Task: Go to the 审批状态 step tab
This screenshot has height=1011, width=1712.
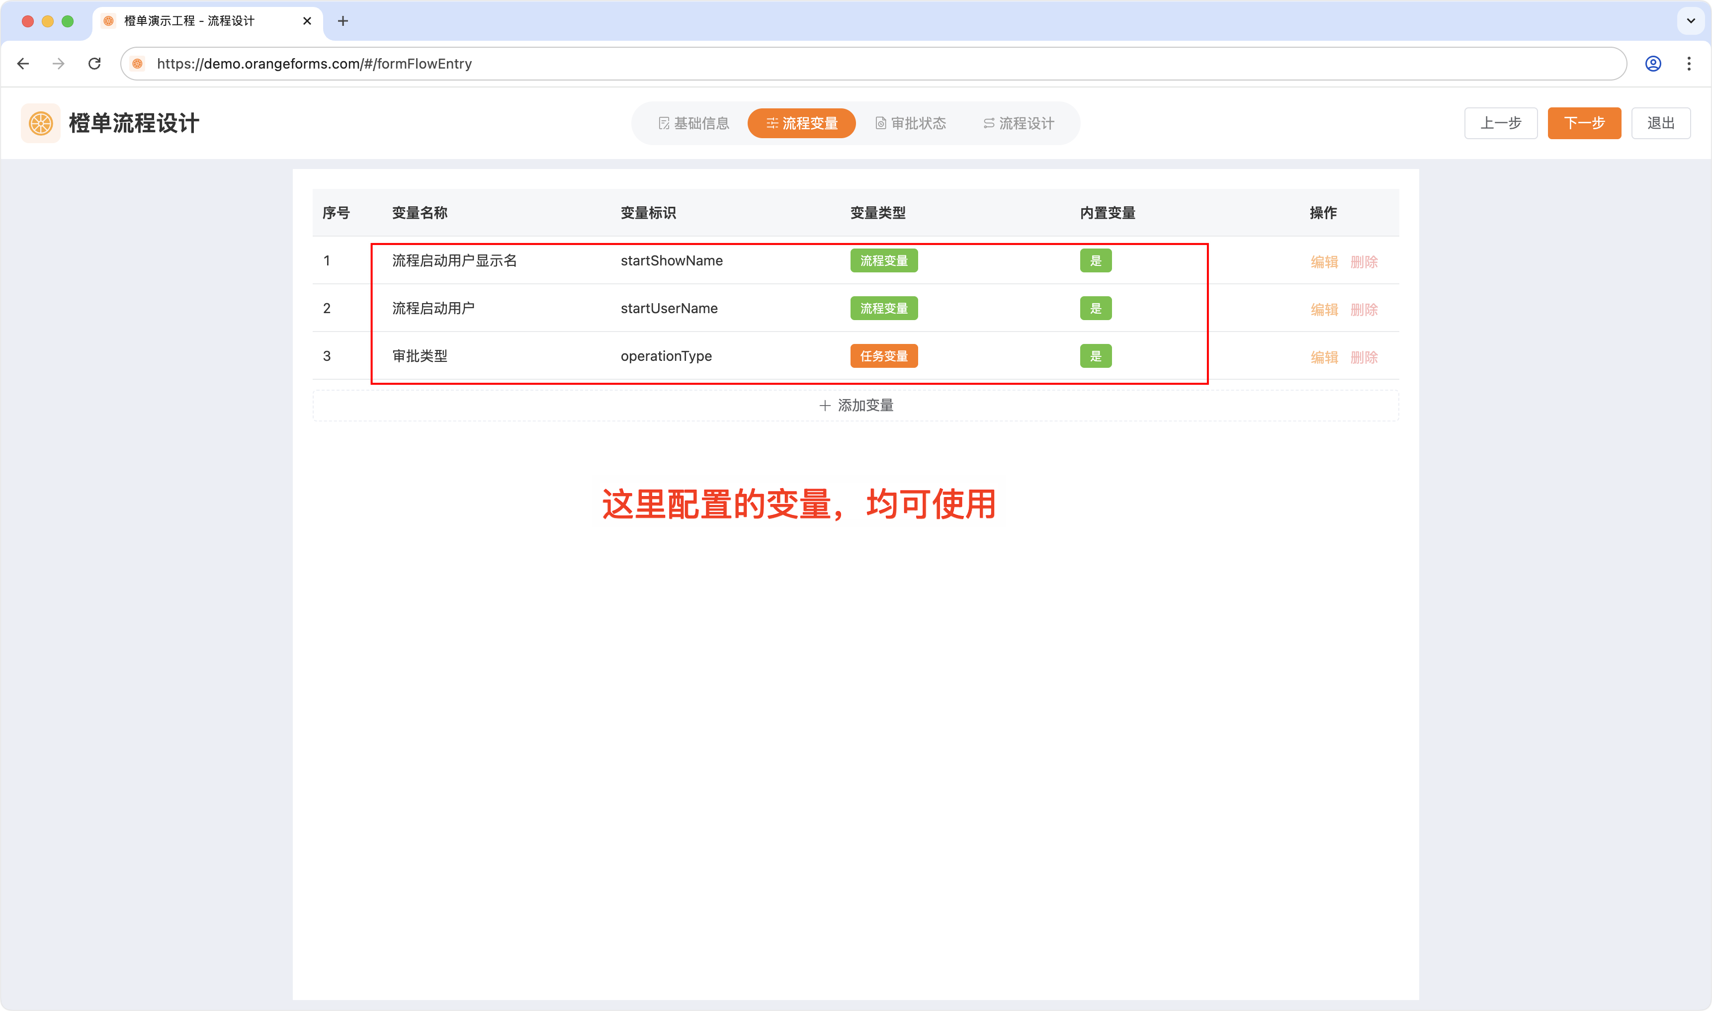Action: click(x=910, y=123)
